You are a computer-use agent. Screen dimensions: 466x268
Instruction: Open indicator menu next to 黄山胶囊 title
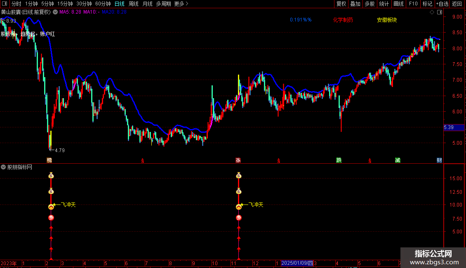[55, 12]
